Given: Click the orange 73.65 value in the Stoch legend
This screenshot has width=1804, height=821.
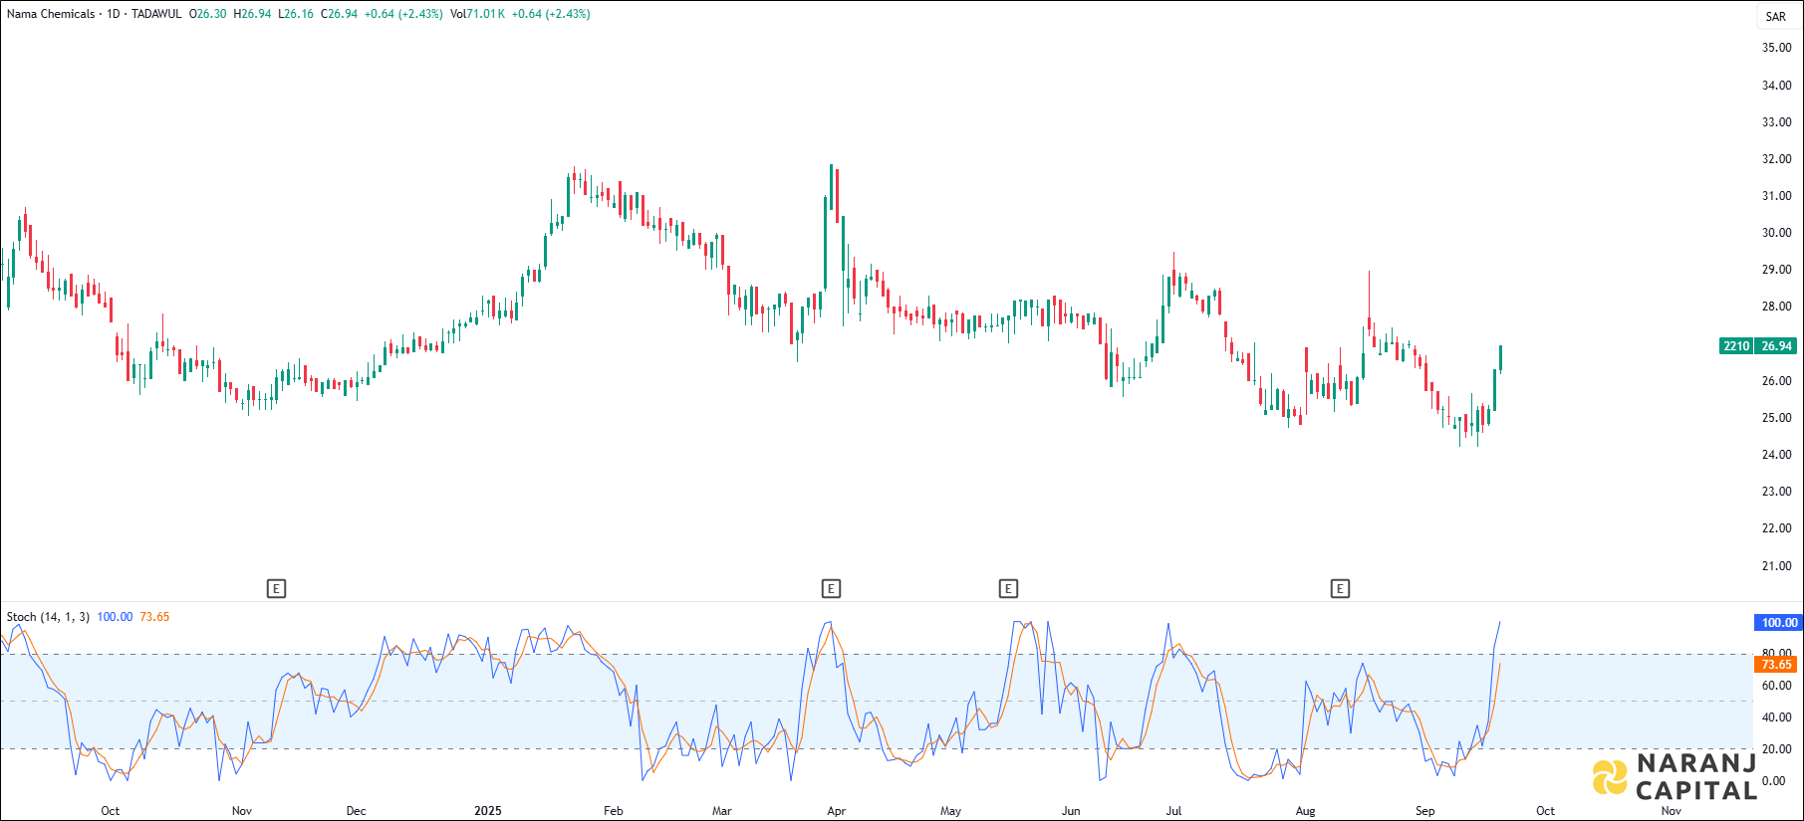Looking at the screenshot, I should pyautogui.click(x=154, y=617).
